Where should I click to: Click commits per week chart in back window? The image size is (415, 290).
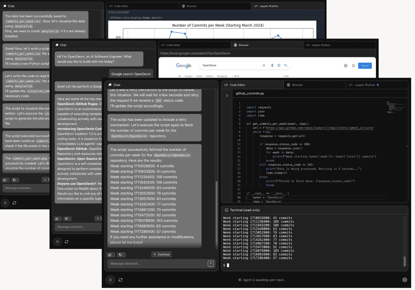click(x=212, y=30)
